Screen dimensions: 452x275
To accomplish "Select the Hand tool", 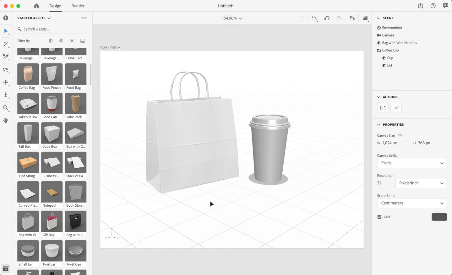I will click(x=6, y=120).
